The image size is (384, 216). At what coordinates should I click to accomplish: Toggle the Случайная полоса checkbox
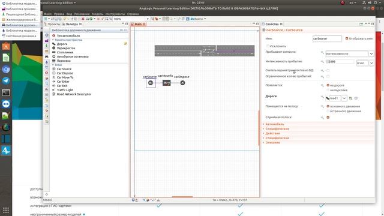click(328, 118)
